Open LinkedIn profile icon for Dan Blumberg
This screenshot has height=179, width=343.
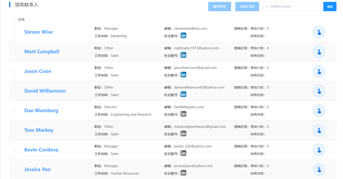point(183,114)
